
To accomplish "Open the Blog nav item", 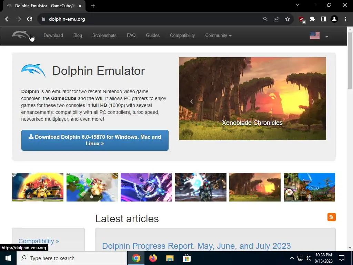I will click(78, 36).
